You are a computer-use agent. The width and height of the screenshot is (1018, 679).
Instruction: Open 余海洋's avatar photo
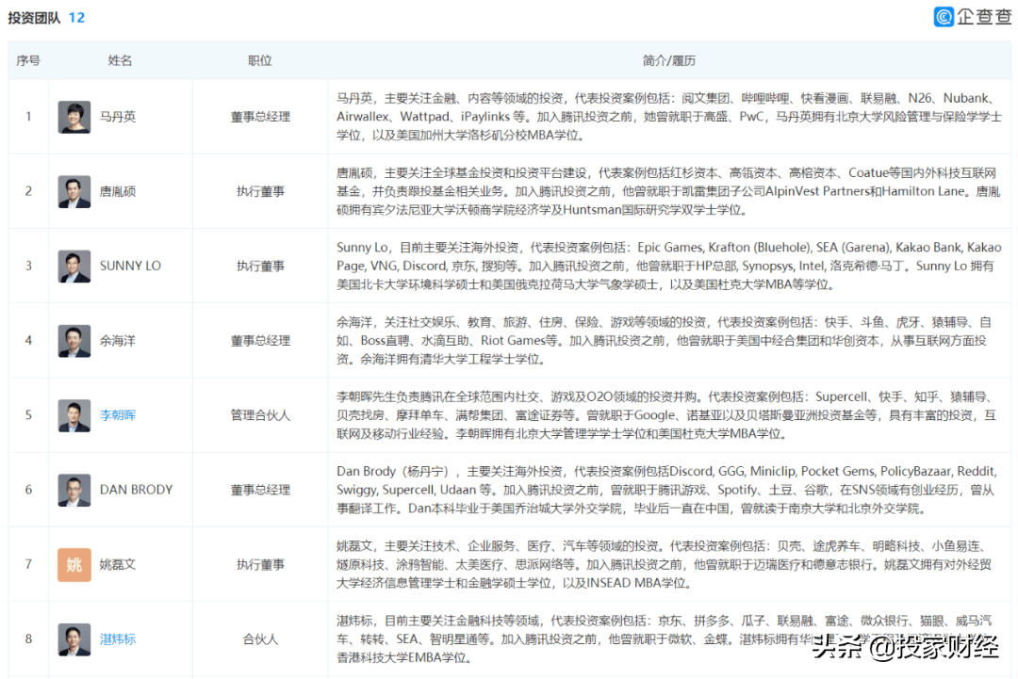[74, 340]
